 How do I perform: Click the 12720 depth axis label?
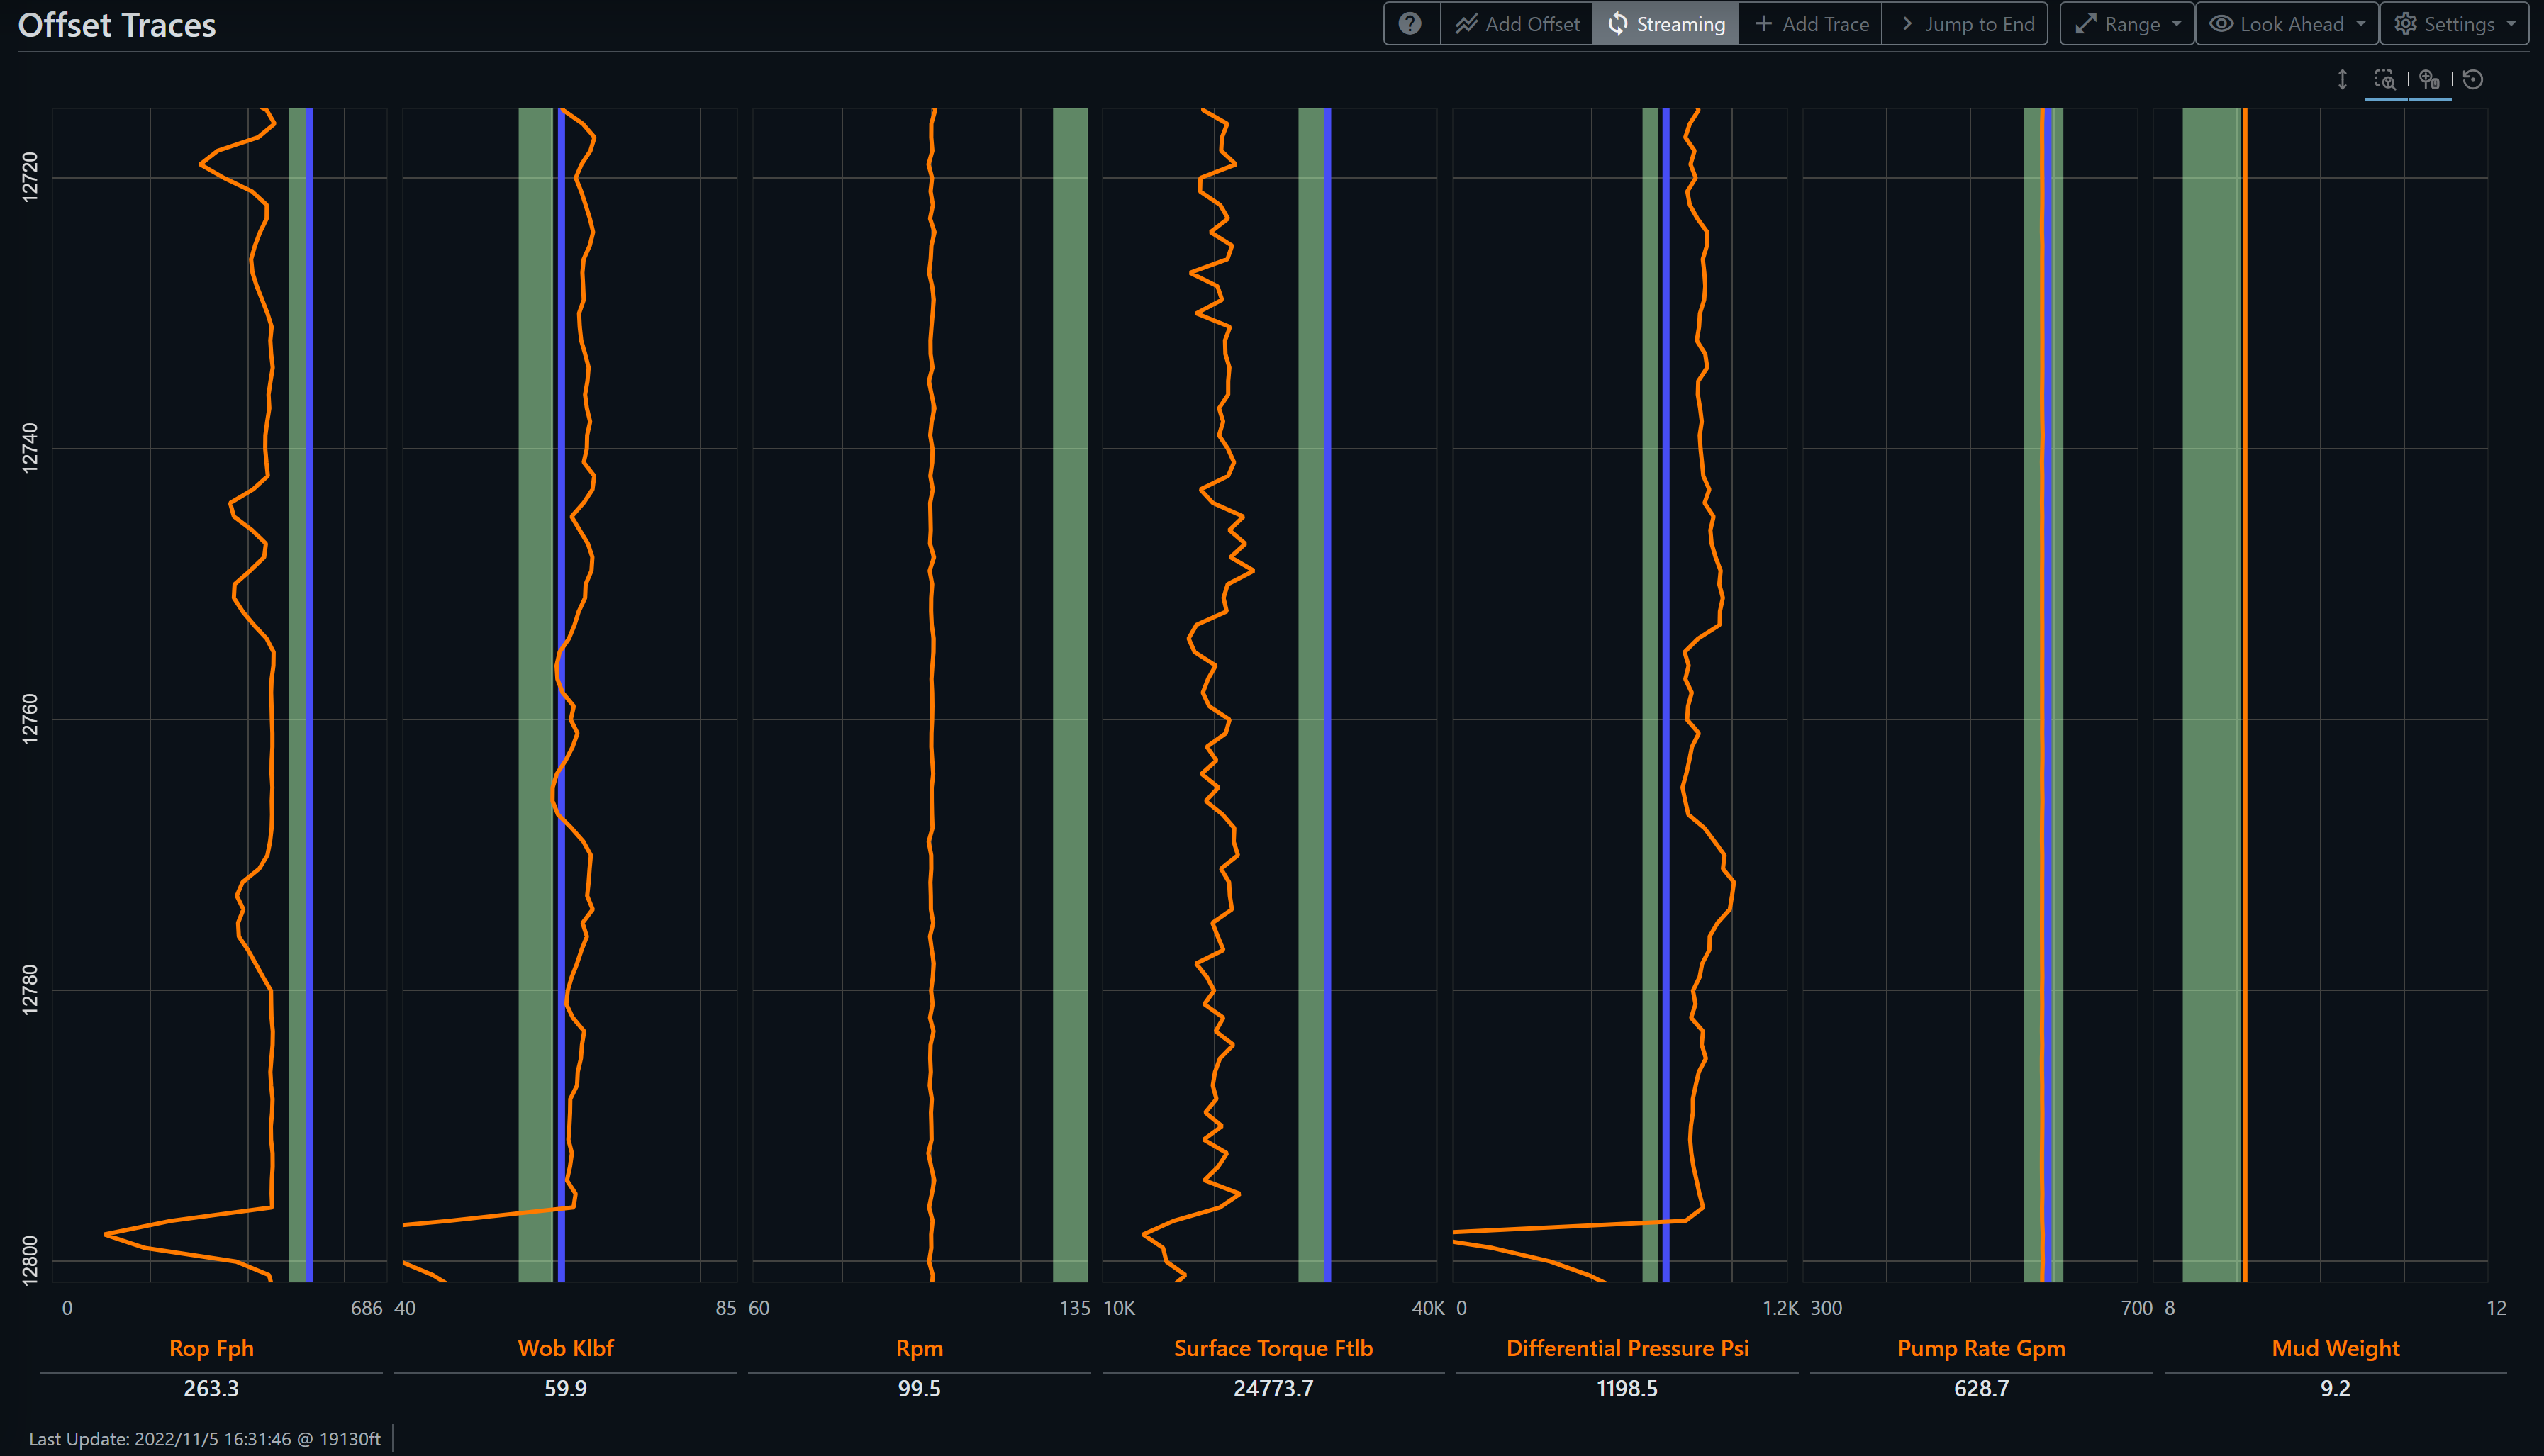30,177
